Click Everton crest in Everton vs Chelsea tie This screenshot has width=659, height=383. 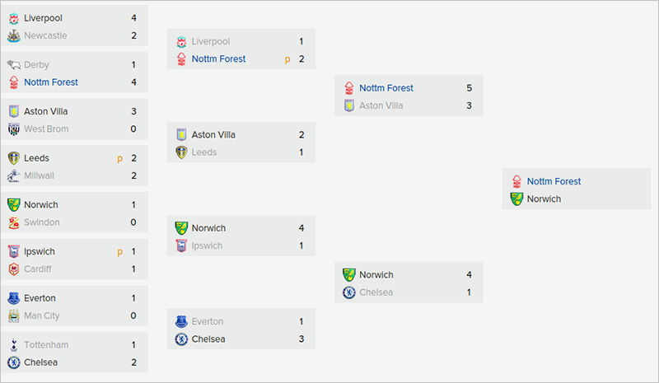pyautogui.click(x=181, y=321)
